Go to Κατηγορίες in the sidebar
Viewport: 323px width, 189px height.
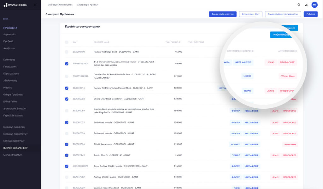(x=9, y=60)
